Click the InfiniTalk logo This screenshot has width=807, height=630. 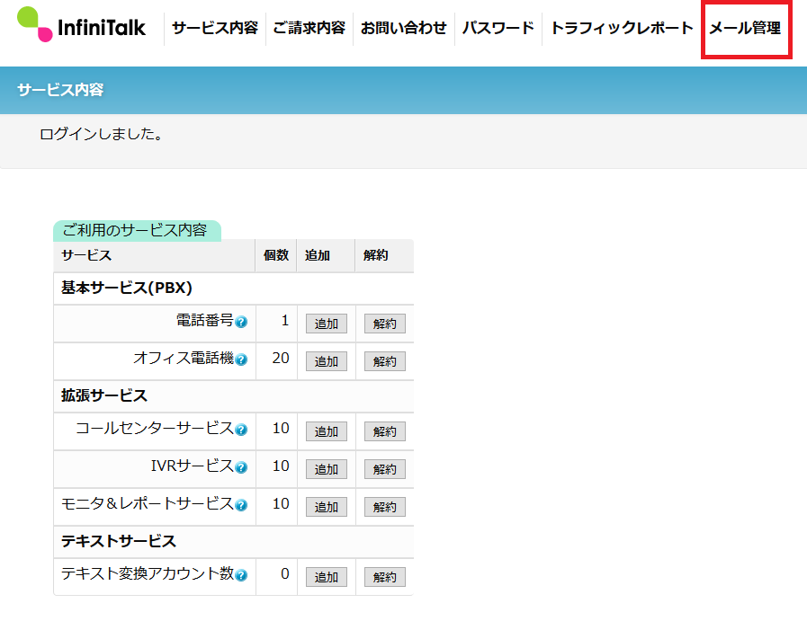tap(81, 24)
